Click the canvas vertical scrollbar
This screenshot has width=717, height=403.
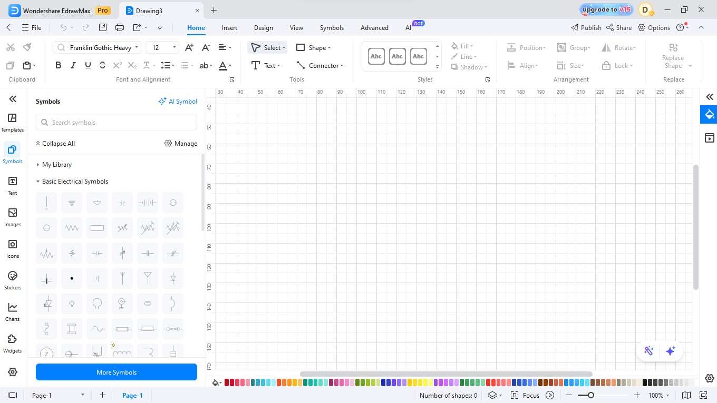click(696, 227)
